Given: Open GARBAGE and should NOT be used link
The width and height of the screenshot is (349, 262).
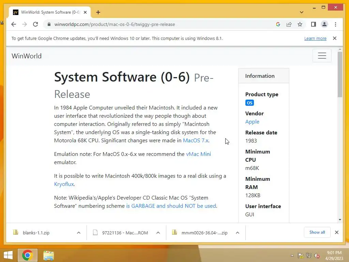Looking at the screenshot, I should pos(171,206).
